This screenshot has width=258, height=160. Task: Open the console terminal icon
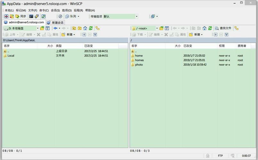click(x=31, y=16)
